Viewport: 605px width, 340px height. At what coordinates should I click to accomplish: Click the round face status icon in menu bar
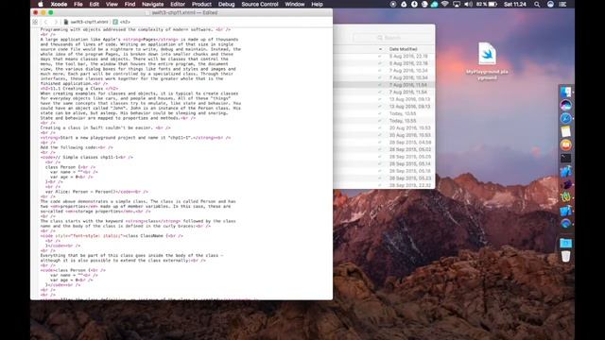(424, 4)
